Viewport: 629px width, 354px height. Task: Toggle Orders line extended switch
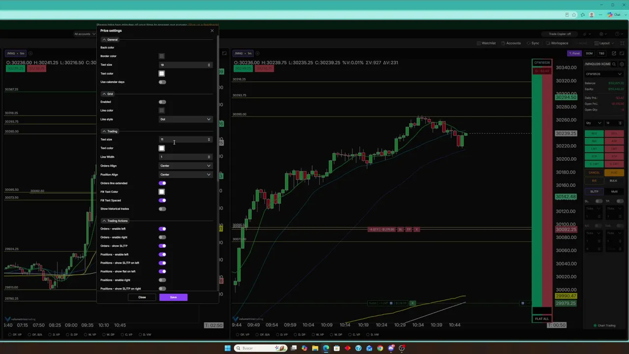(x=162, y=183)
